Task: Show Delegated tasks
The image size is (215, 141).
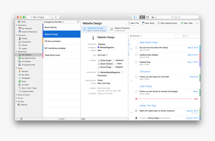Action: (24, 78)
